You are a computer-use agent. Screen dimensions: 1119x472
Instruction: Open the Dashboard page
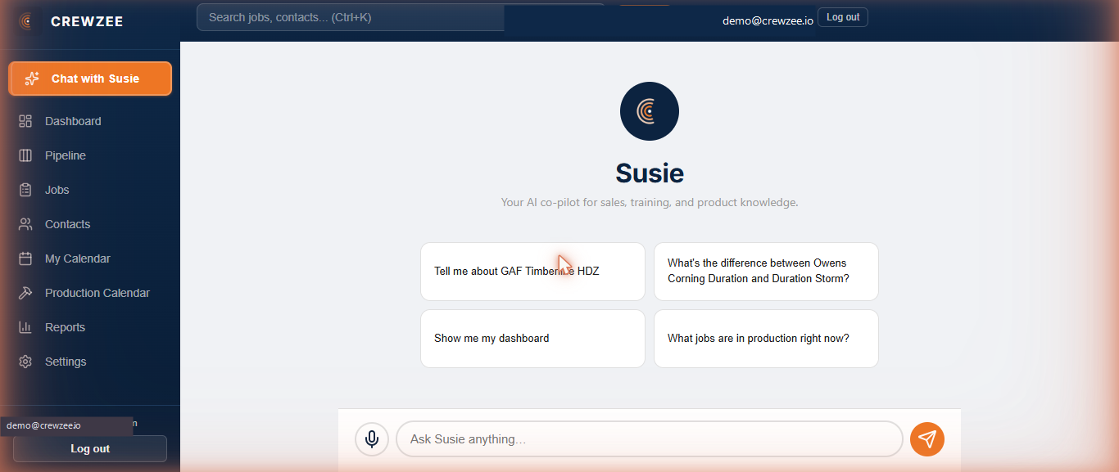[90, 121]
